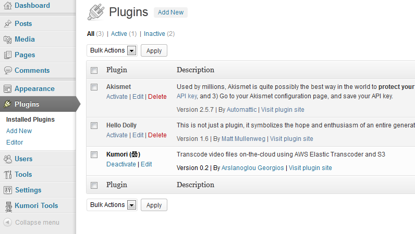Open the top Bulk Actions dropdown
The image size is (415, 234).
pos(112,50)
